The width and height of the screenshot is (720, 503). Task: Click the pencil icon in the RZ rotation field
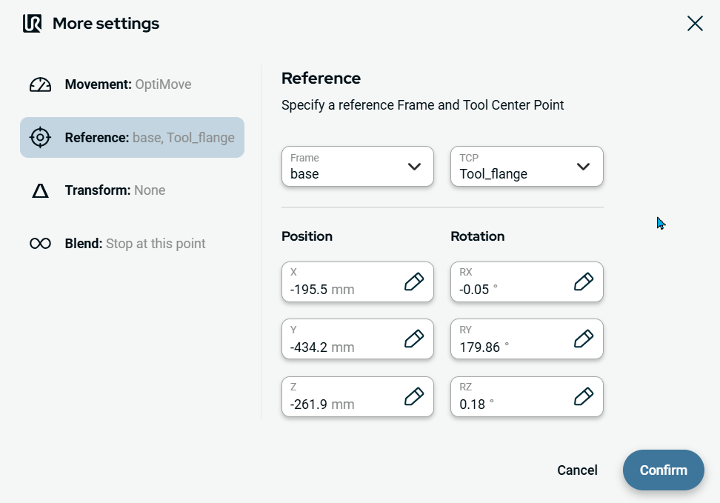[x=584, y=396]
